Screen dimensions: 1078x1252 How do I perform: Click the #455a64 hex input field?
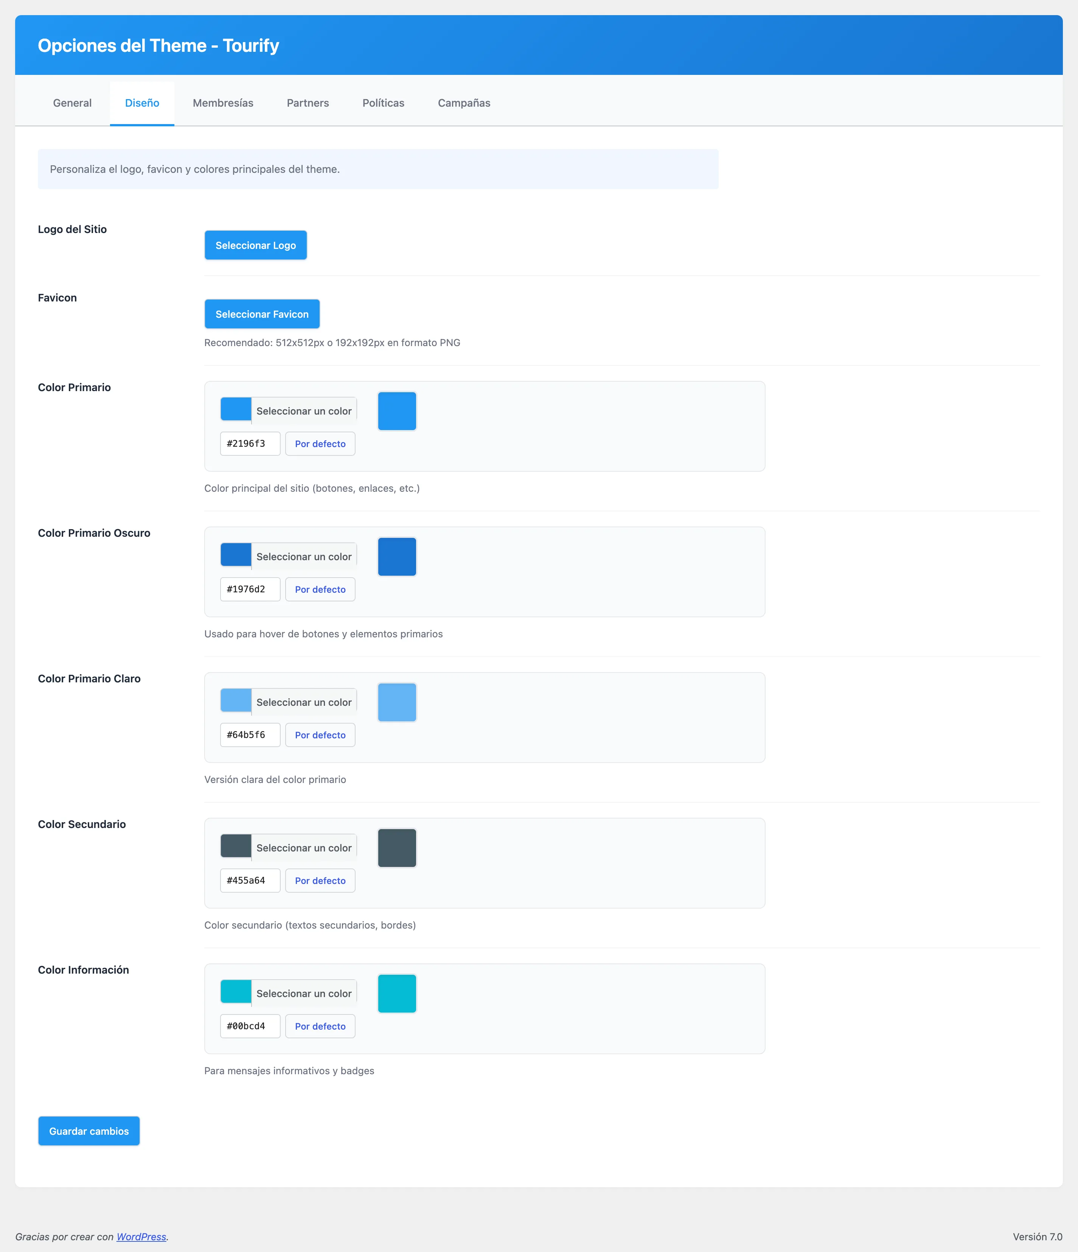tap(250, 881)
